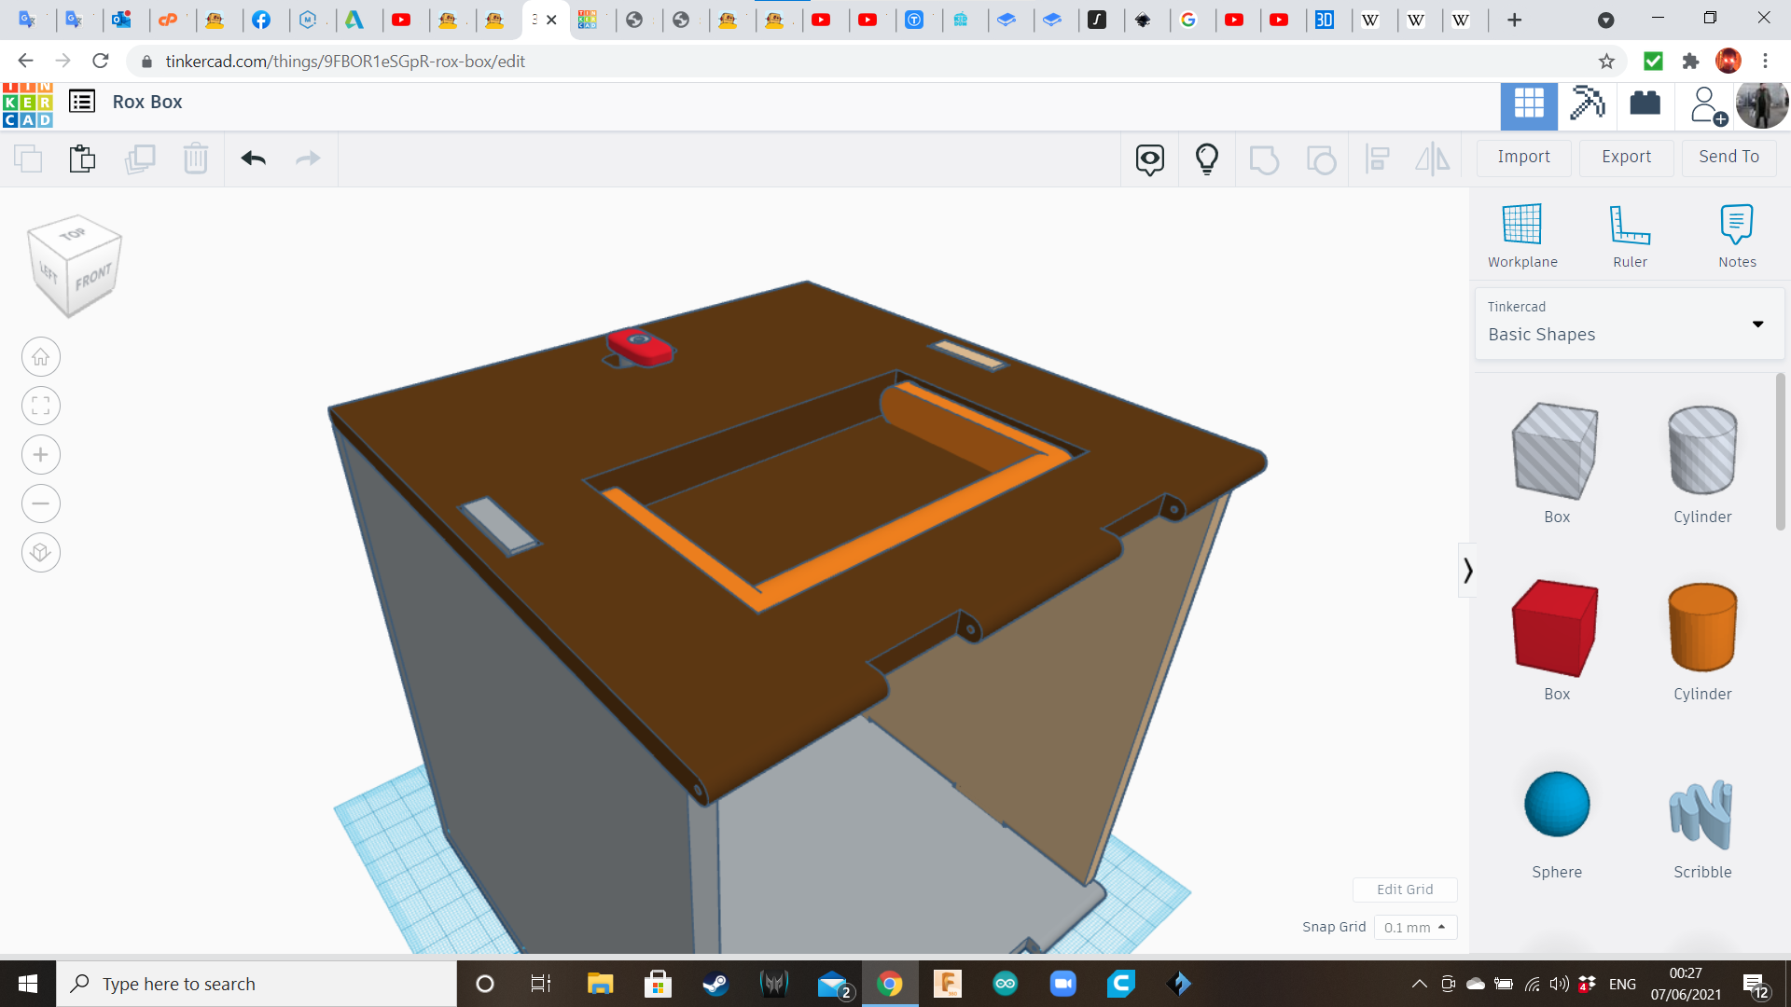Open the Notes tool
Image resolution: width=1791 pixels, height=1007 pixels.
point(1736,225)
